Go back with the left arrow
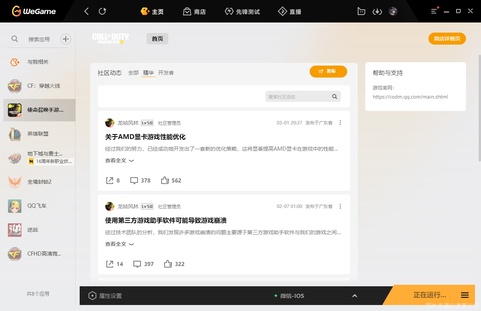Image resolution: width=481 pixels, height=311 pixels. point(86,11)
